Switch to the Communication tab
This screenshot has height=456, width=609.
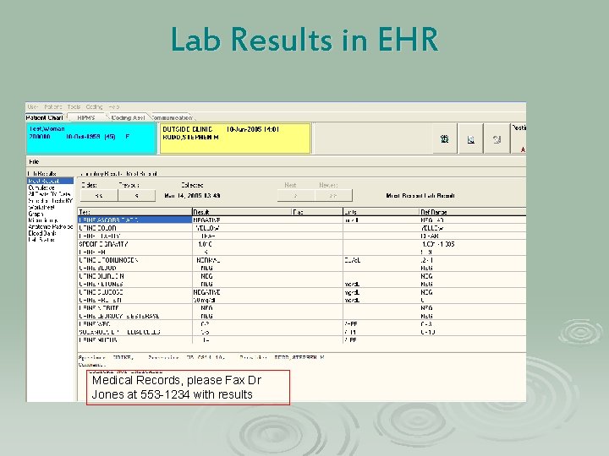pyautogui.click(x=172, y=117)
